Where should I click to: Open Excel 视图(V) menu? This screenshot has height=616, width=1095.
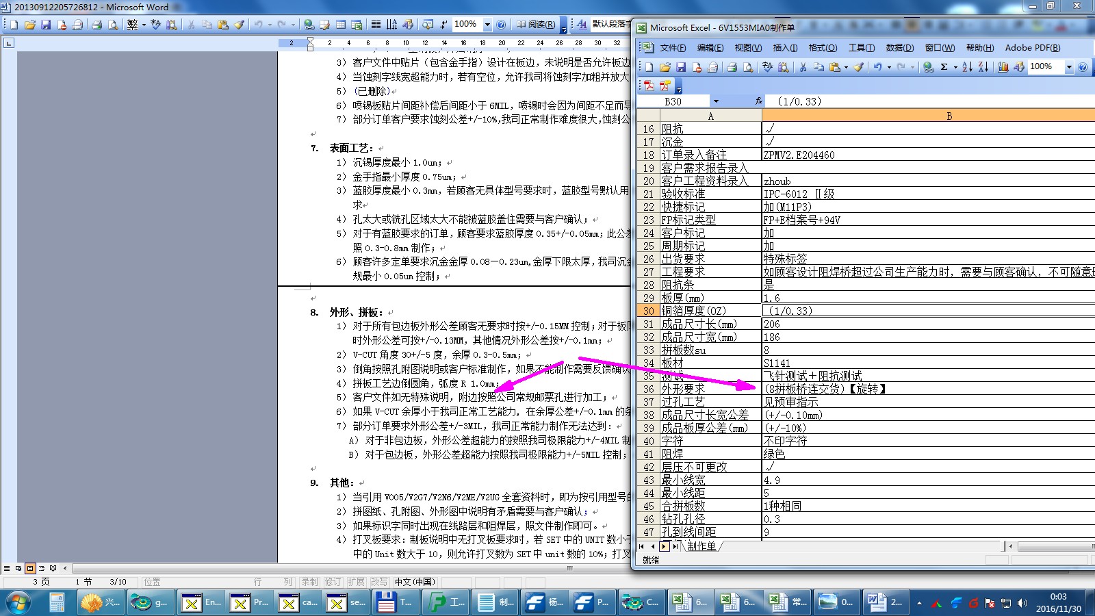pos(748,48)
